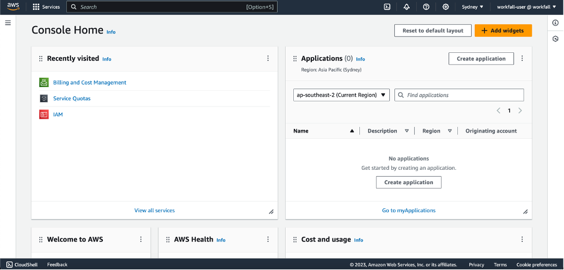The image size is (564, 270).
Task: Click the top Search field
Action: pyautogui.click(x=172, y=7)
